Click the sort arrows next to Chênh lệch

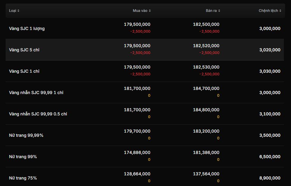280,11
